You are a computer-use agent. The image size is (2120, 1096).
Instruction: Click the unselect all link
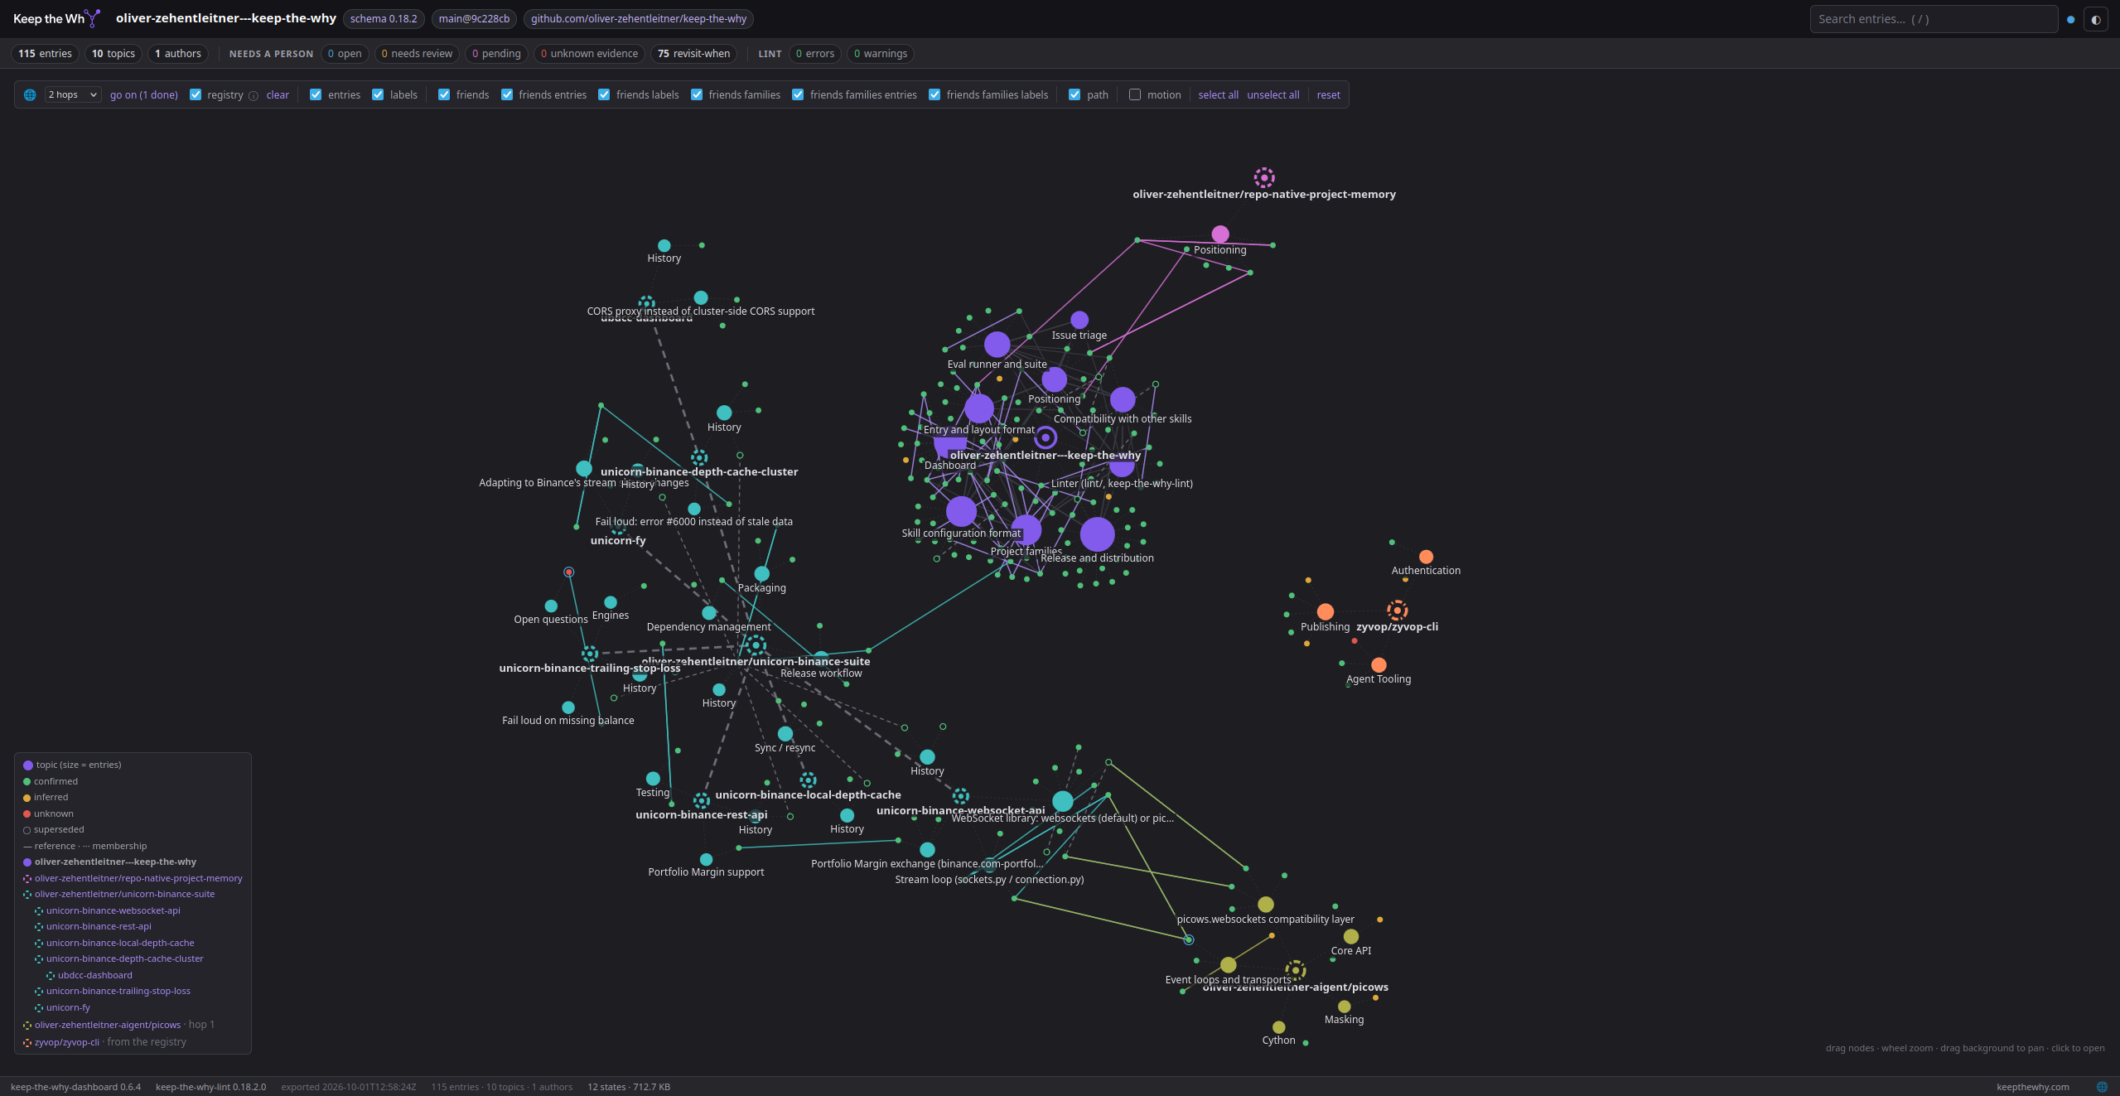pos(1272,95)
